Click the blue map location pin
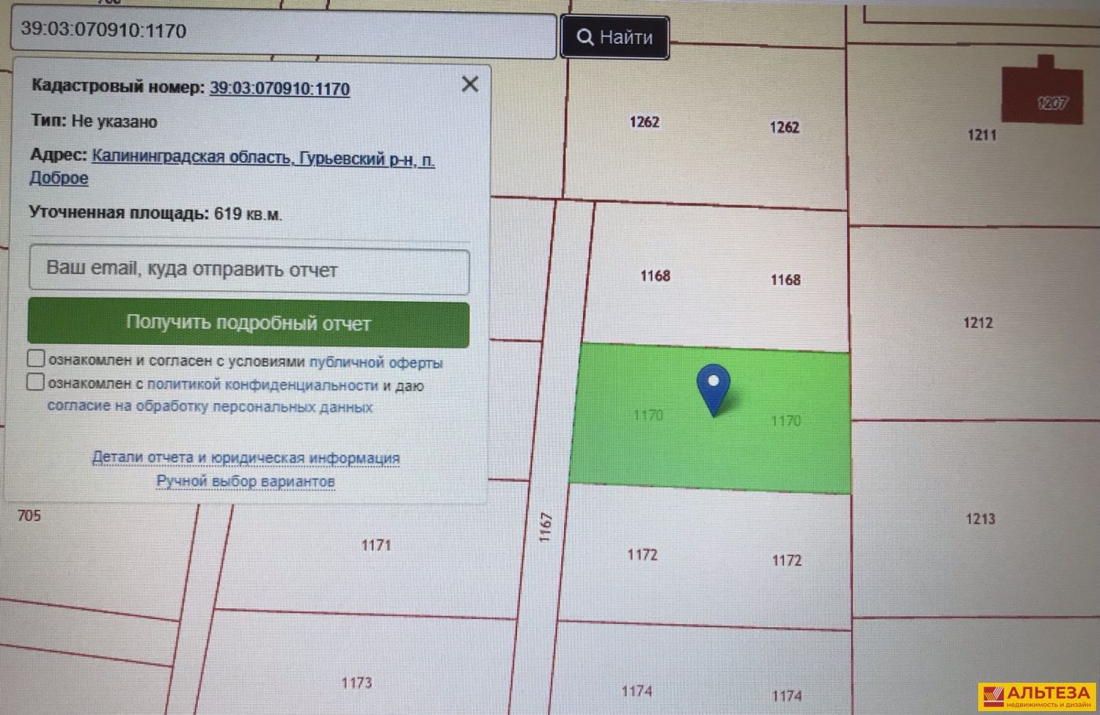The width and height of the screenshot is (1100, 715). click(x=713, y=389)
